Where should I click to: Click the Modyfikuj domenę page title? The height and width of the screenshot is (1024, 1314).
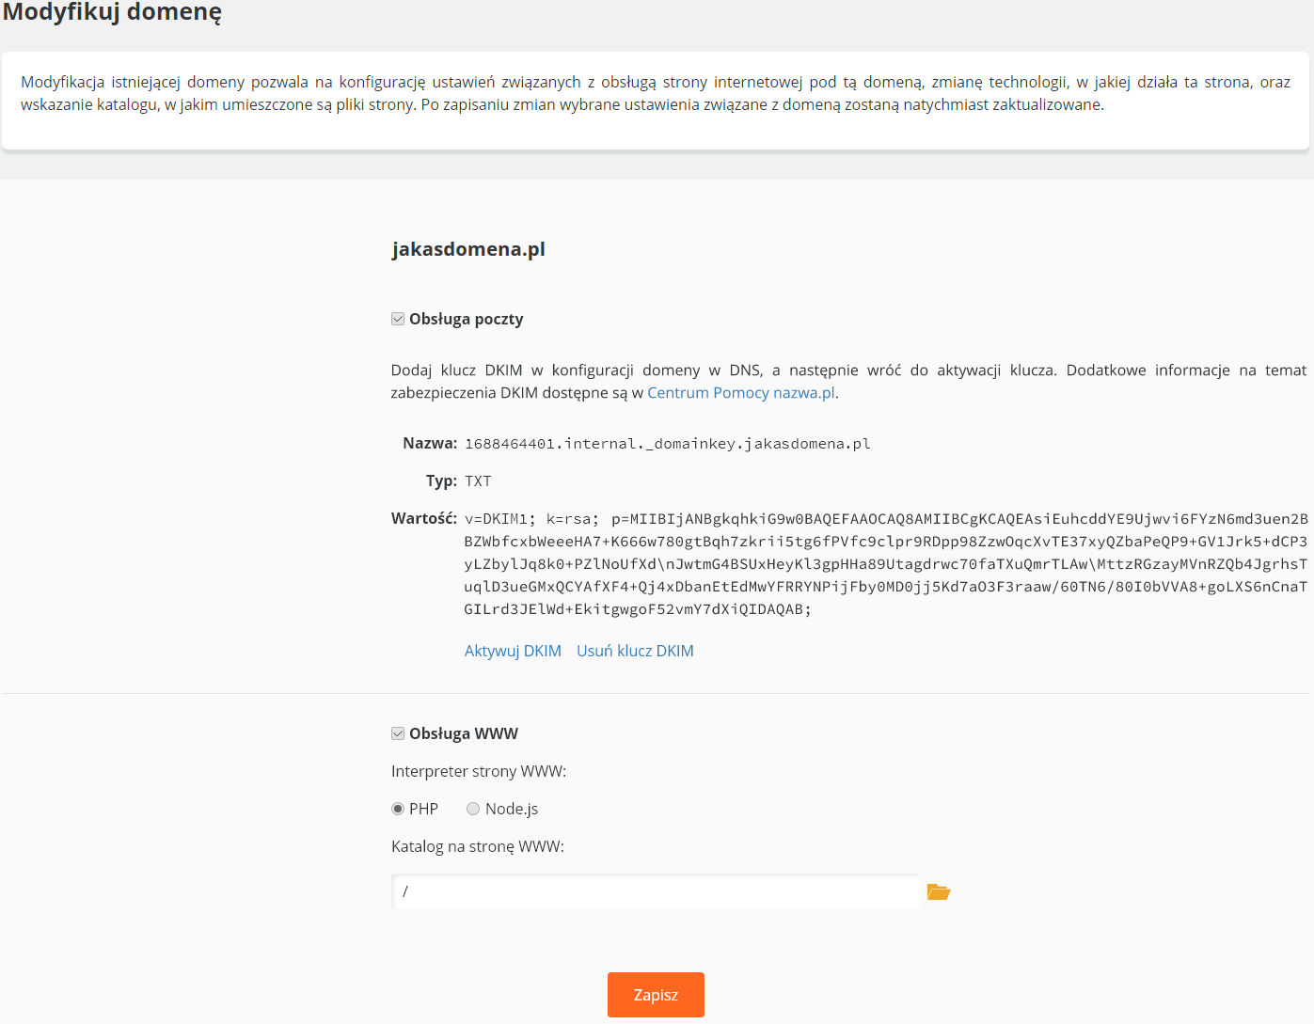112,12
